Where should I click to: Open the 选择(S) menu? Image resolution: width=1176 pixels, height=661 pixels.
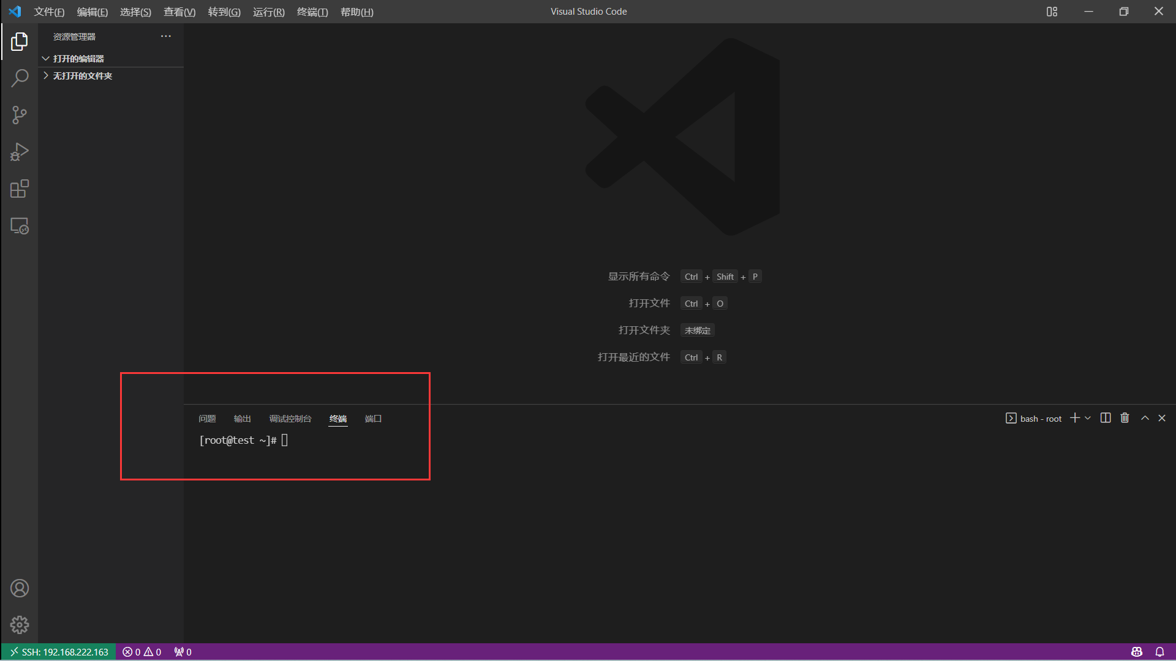135,12
